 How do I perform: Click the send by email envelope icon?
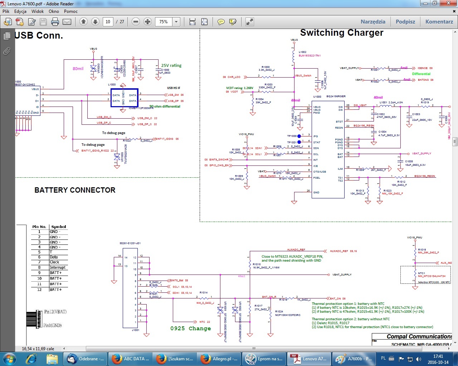67,22
